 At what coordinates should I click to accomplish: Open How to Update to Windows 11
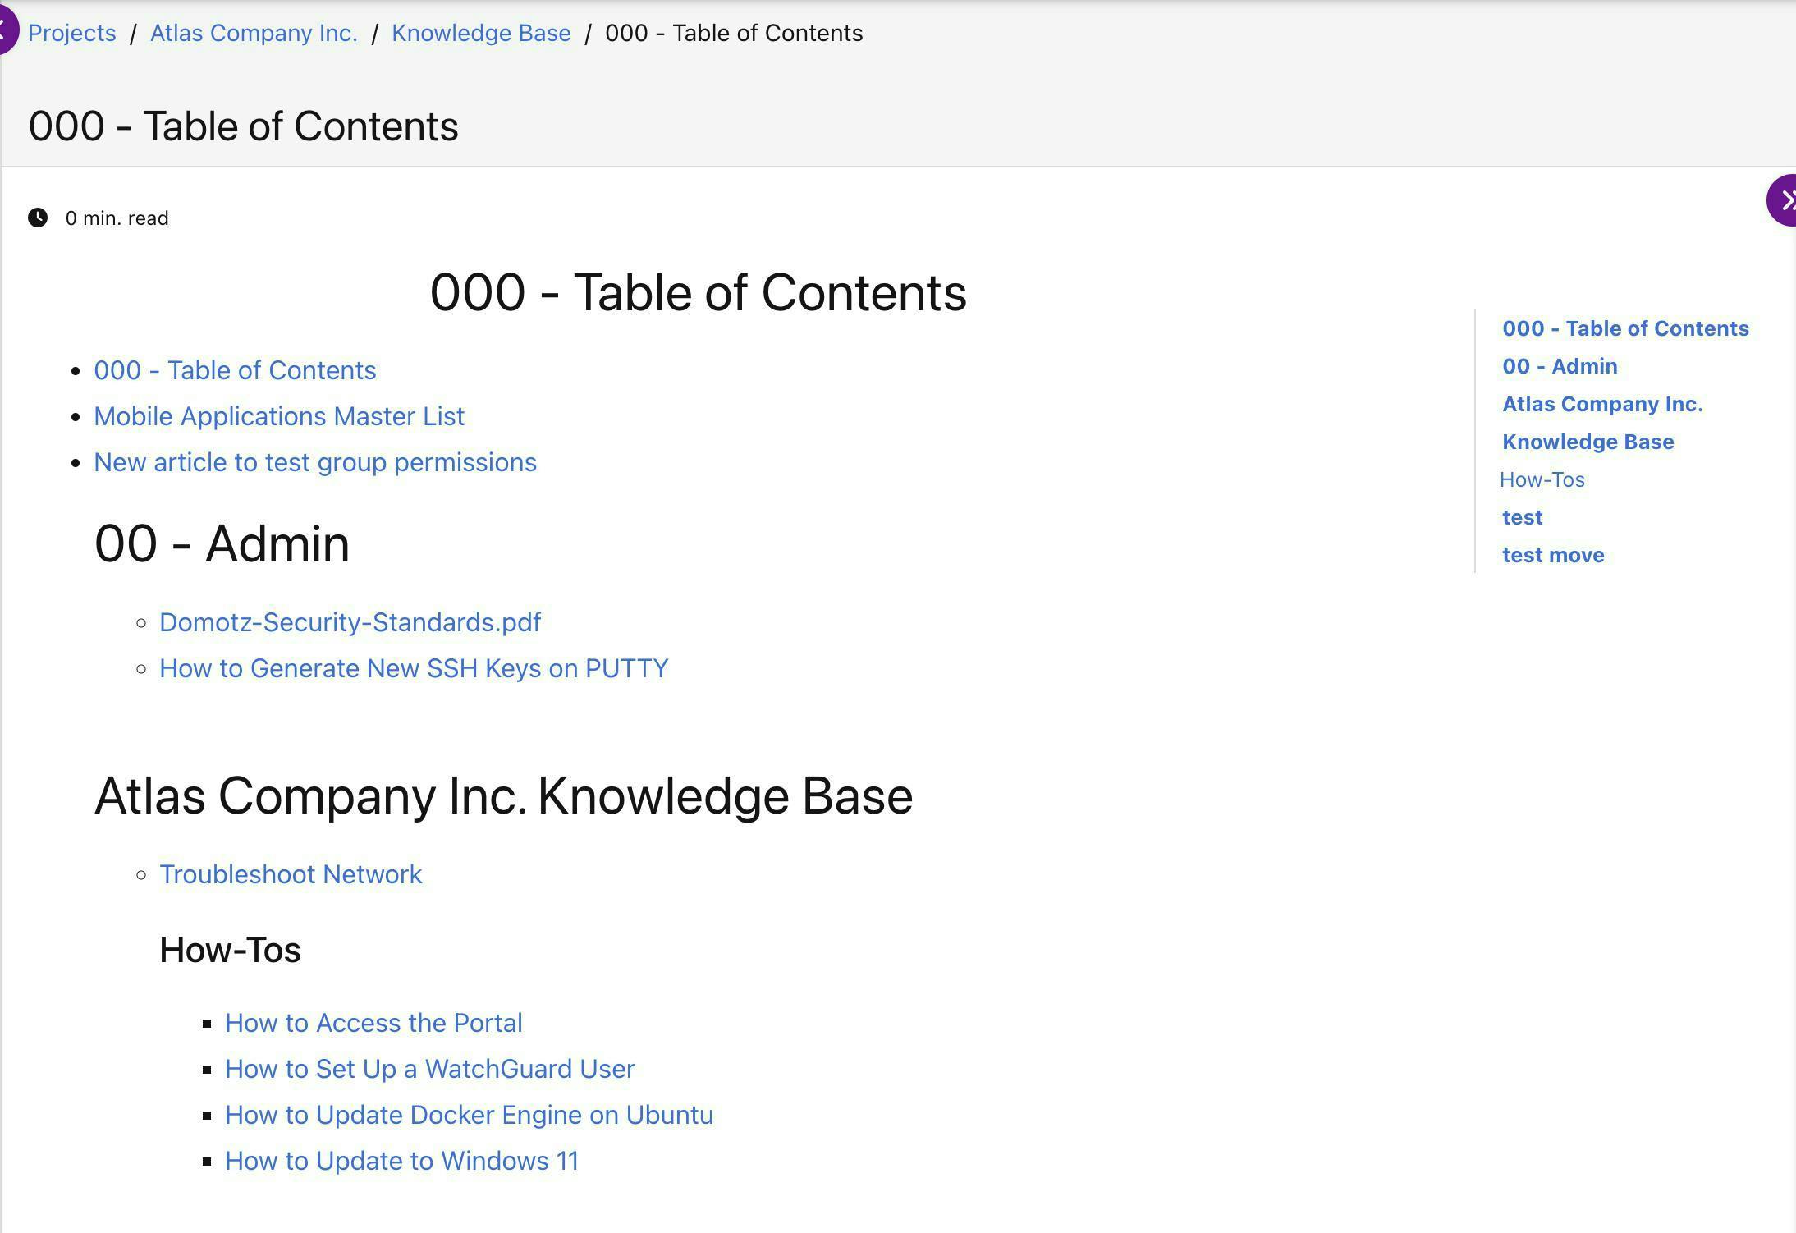coord(402,1161)
